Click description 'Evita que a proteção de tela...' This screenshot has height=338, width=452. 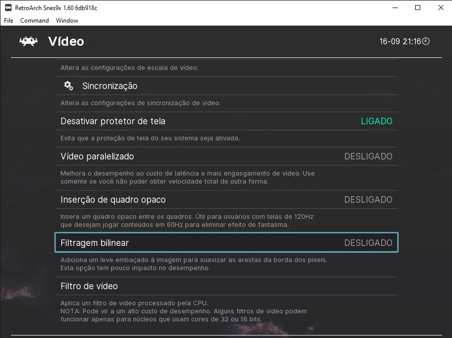point(150,138)
